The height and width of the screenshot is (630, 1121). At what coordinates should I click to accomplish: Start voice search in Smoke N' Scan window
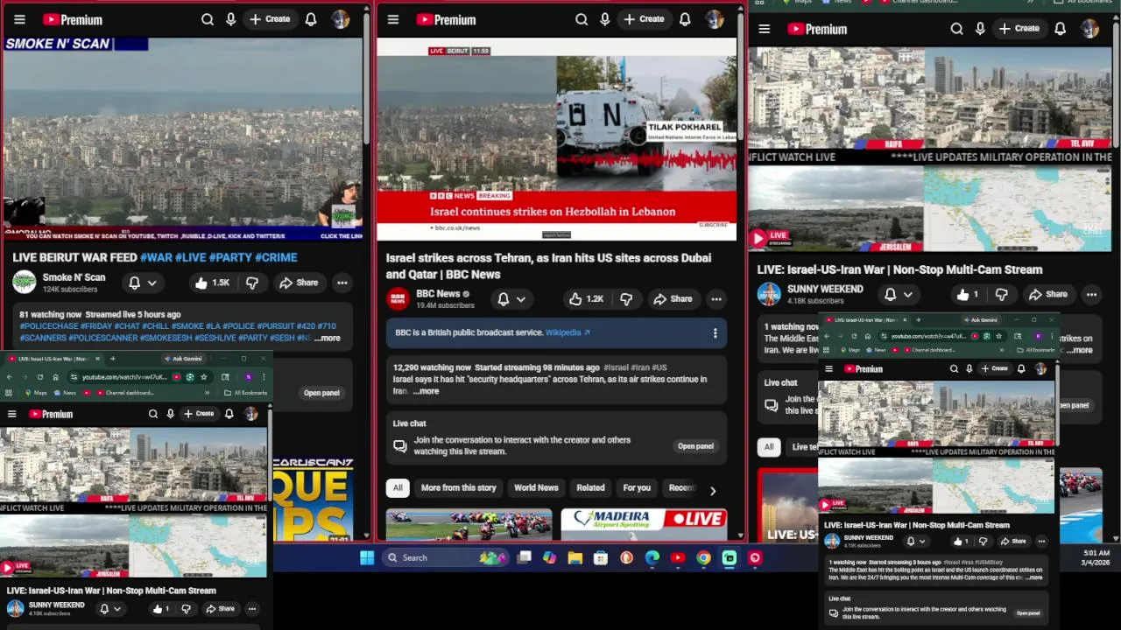point(231,19)
